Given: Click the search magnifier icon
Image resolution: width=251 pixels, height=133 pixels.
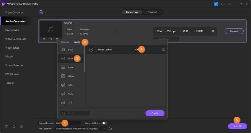Looking at the screenshot, I should [63, 113].
